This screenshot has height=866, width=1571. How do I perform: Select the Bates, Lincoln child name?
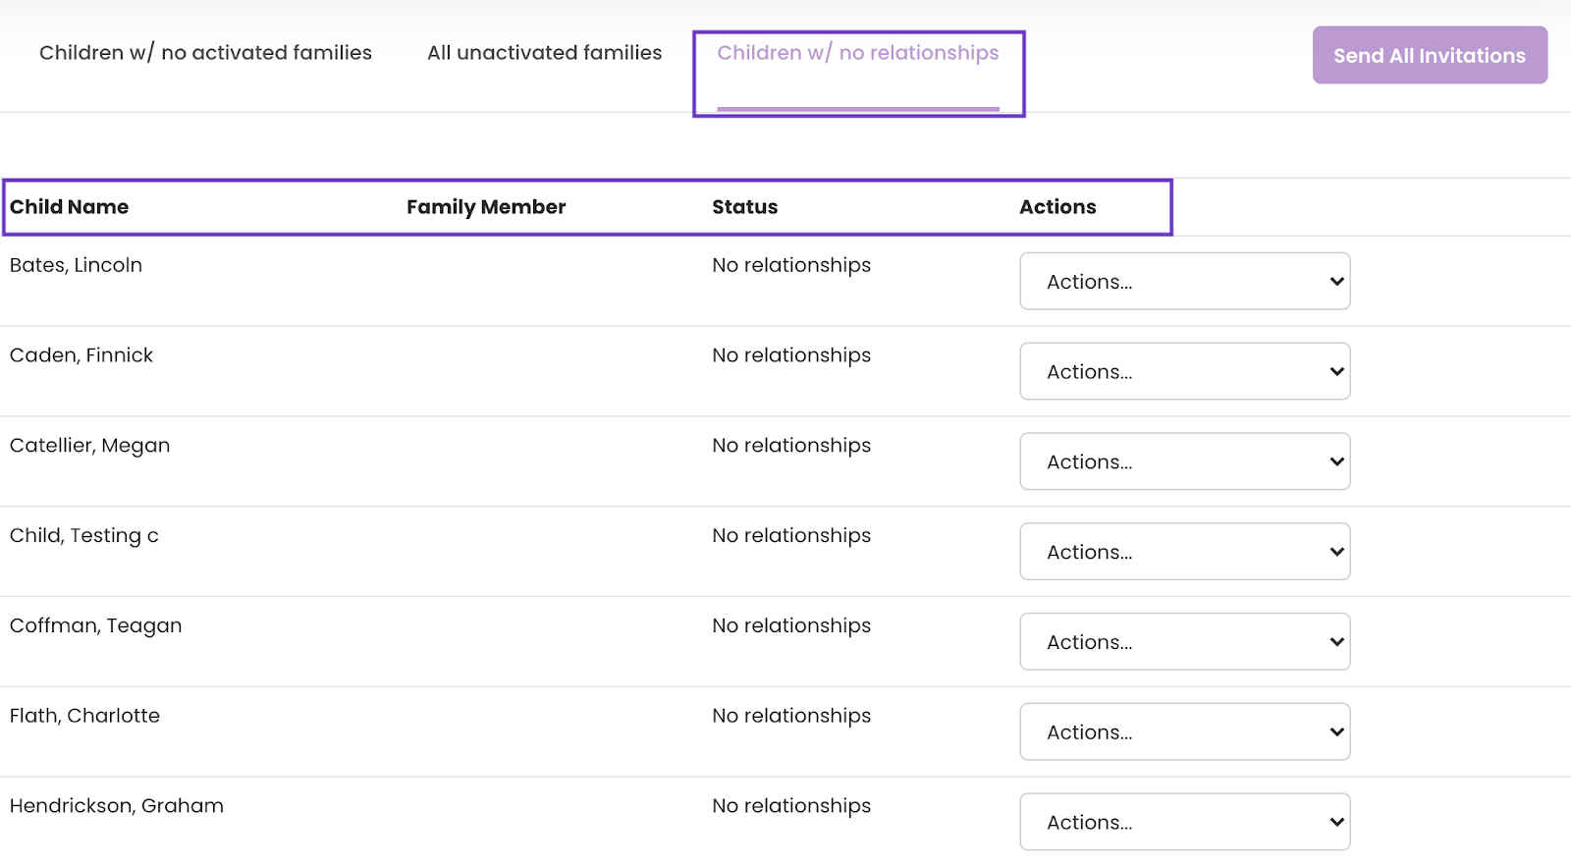[77, 265]
